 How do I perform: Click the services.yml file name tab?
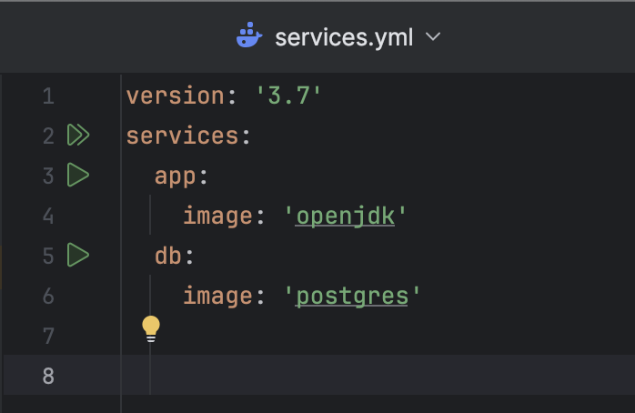tap(344, 37)
